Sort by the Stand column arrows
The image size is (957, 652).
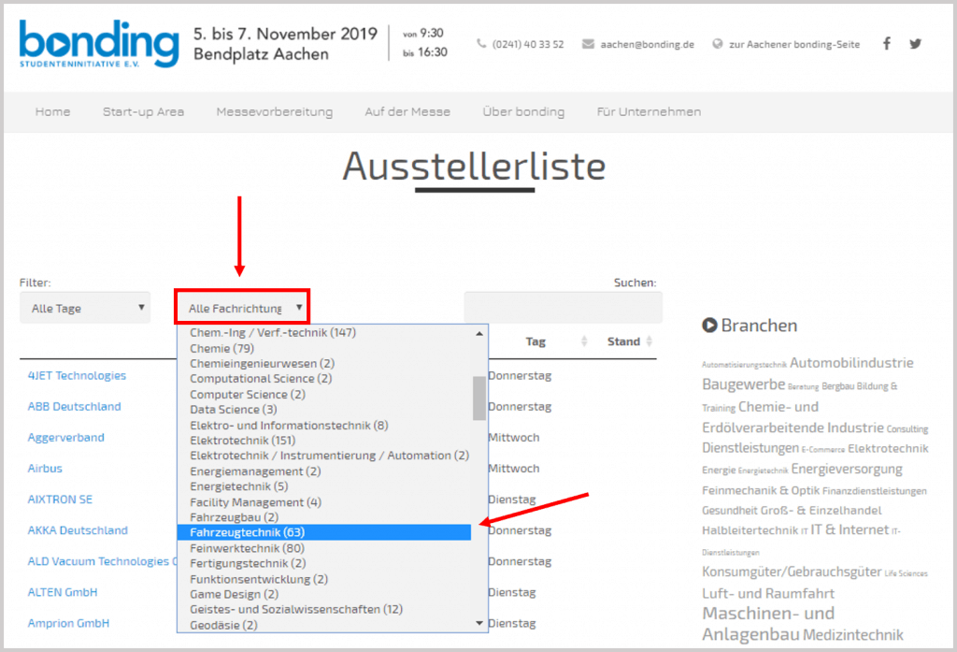tap(649, 341)
